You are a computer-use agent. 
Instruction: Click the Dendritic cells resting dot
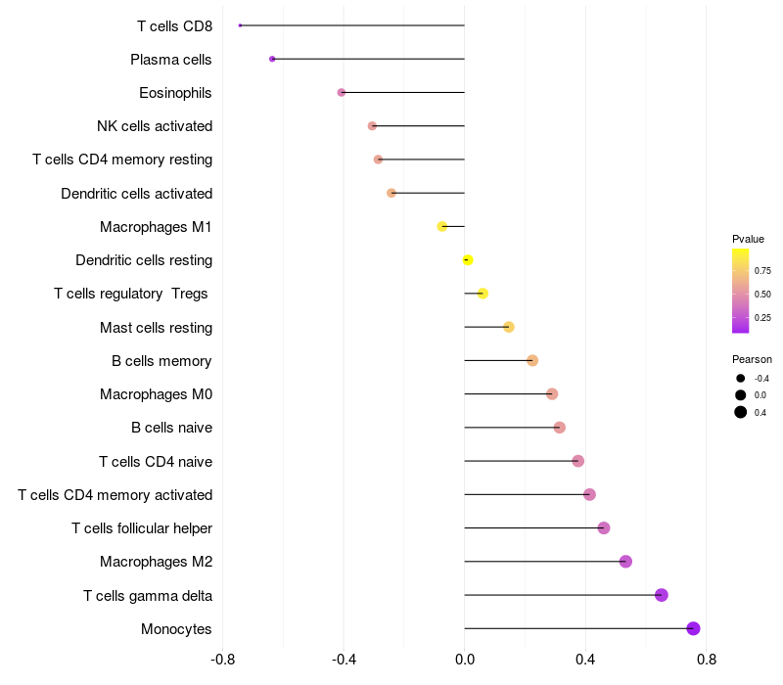pos(468,260)
